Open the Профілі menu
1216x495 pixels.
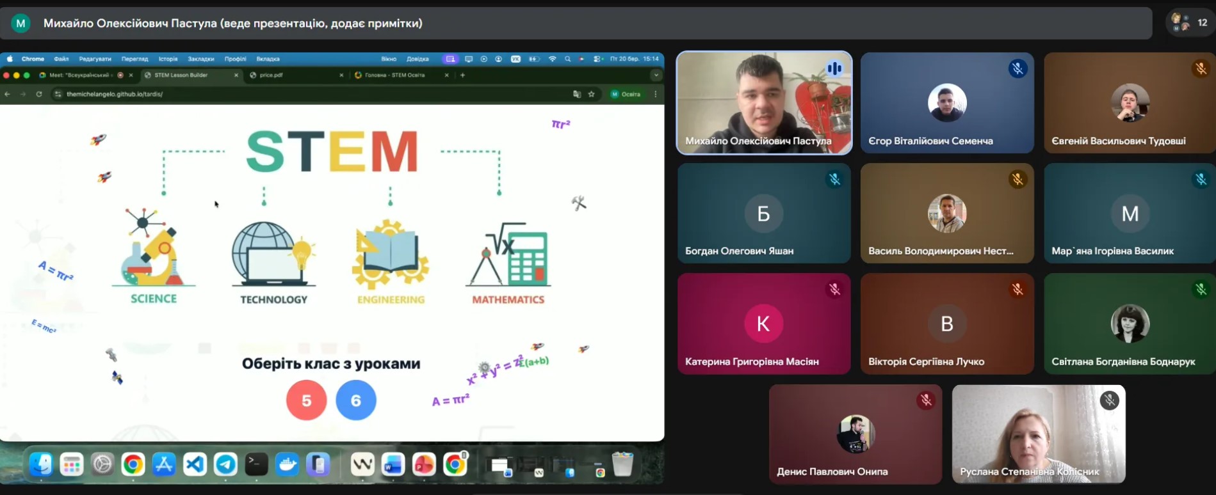235,59
